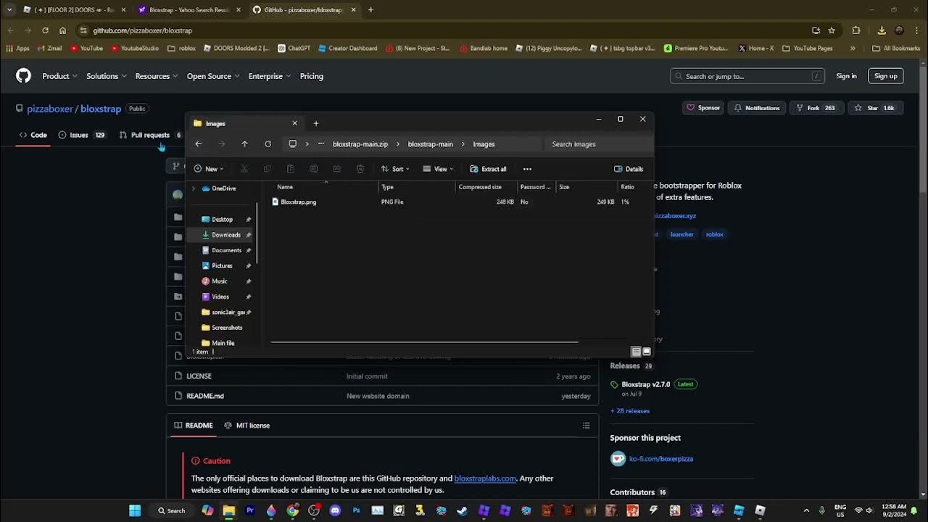
Task: Show hidden system tray icons
Action: pos(807,510)
